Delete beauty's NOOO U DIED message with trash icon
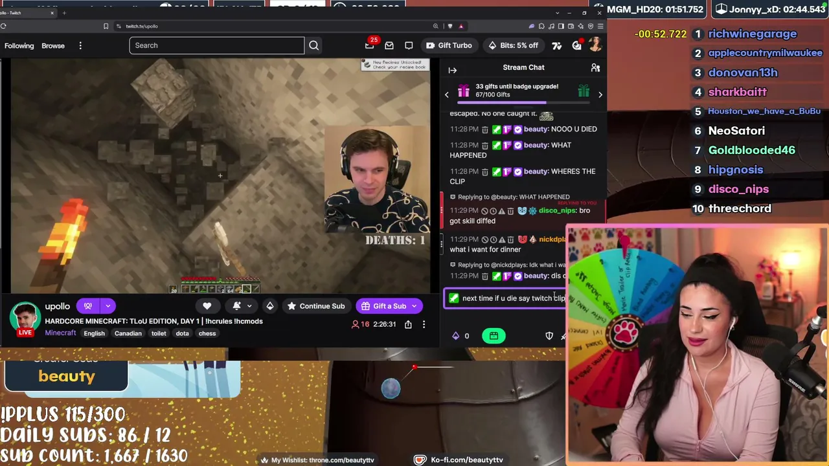This screenshot has width=829, height=466. [484, 129]
